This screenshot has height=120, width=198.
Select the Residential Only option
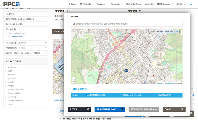coord(110,109)
